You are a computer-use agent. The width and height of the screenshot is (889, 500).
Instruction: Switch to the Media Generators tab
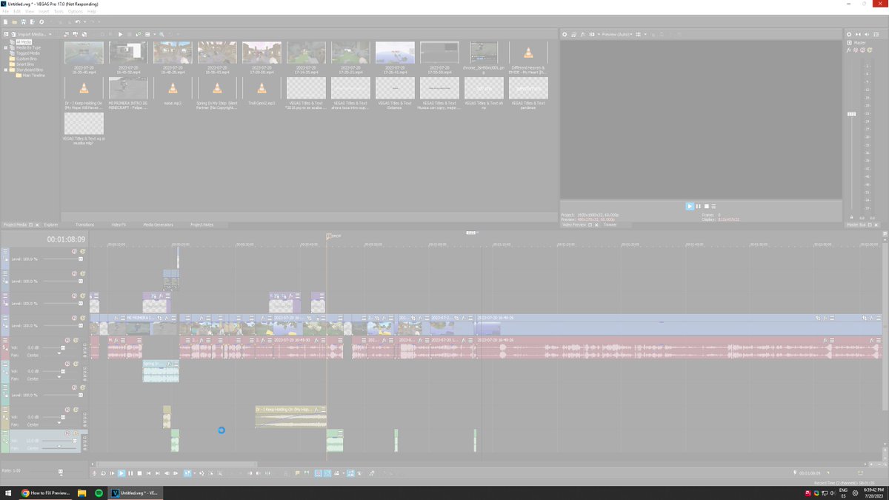158,224
